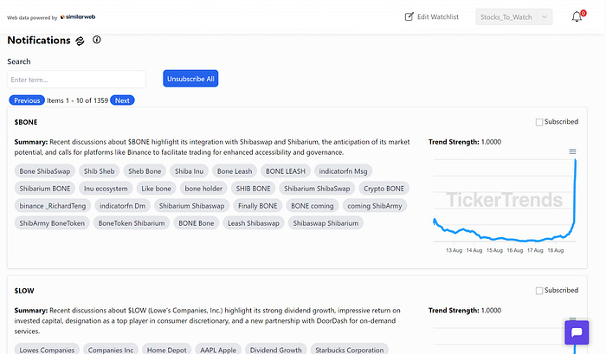Select the uppercase BONE LEASH tag
This screenshot has width=606, height=354.
(x=285, y=171)
